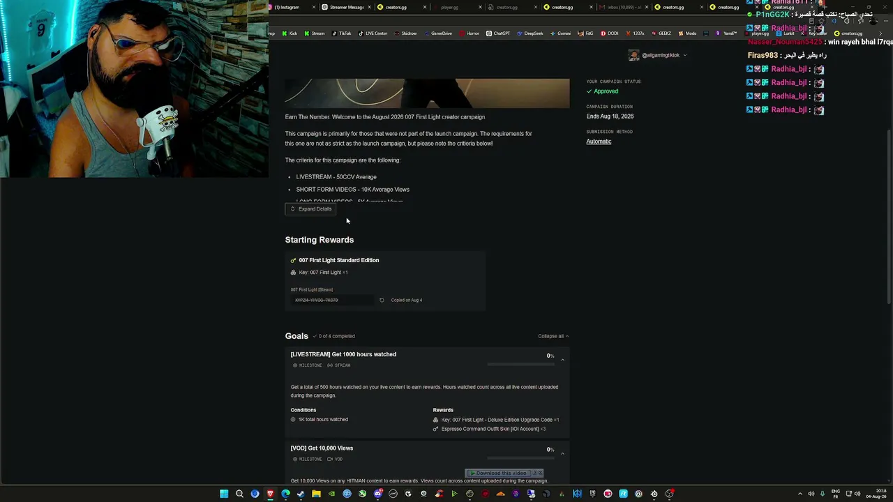Open the FitG bookmark
The image size is (893, 502).
(x=586, y=33)
